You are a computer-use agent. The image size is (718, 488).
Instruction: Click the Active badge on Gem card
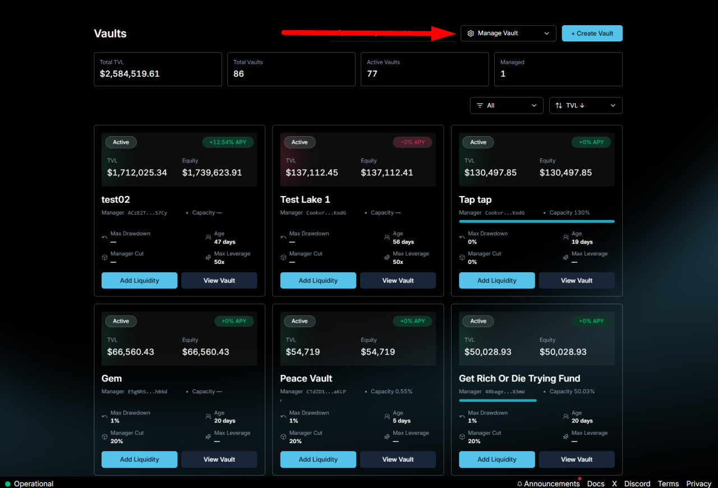coord(121,322)
